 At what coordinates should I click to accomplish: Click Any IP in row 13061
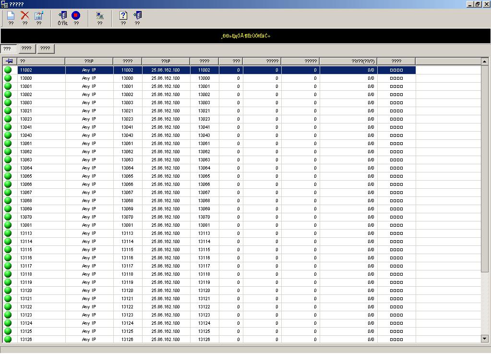tap(89, 144)
